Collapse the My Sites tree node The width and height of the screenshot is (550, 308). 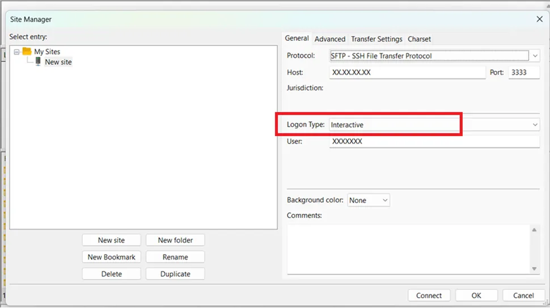(16, 52)
